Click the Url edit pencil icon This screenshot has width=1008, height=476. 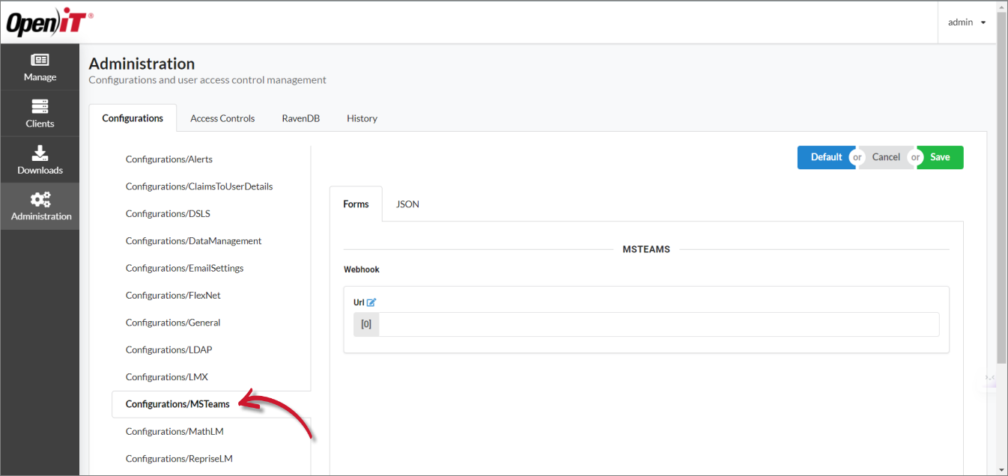point(371,302)
